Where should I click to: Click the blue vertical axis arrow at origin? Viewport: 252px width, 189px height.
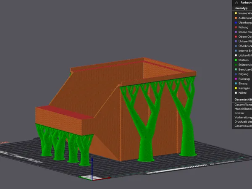click(x=92, y=169)
